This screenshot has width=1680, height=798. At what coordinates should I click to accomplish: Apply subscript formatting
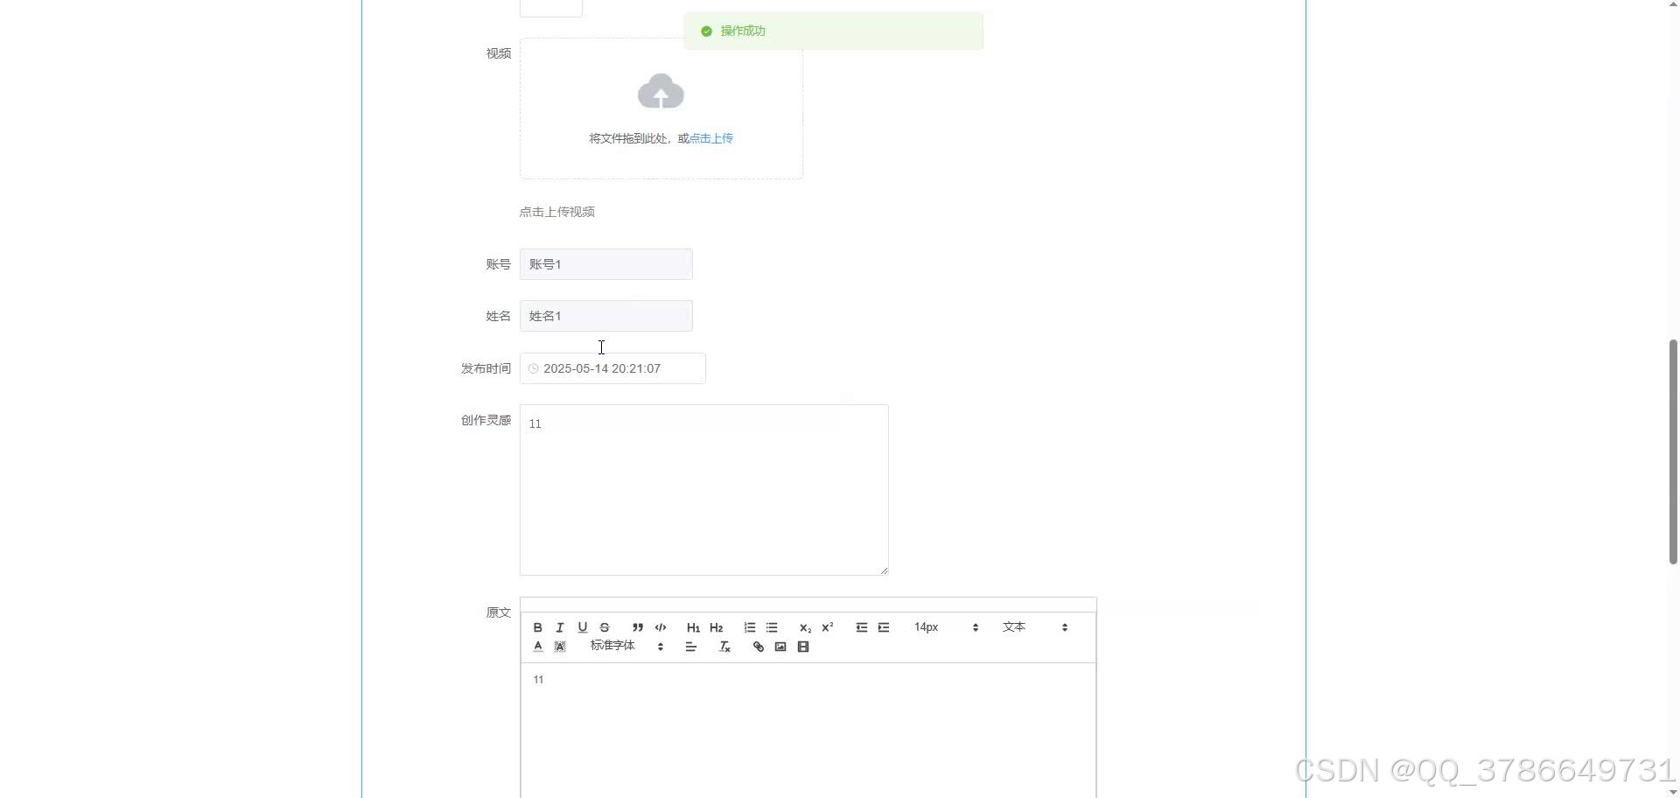point(804,627)
